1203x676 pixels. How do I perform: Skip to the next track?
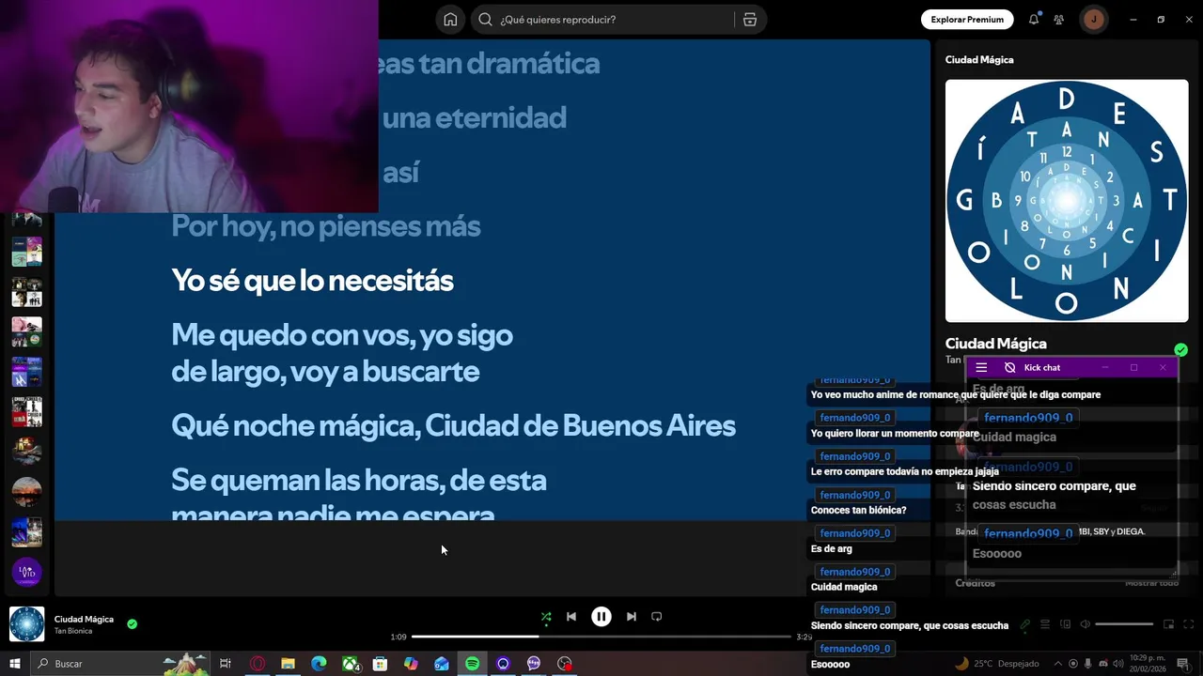(632, 617)
